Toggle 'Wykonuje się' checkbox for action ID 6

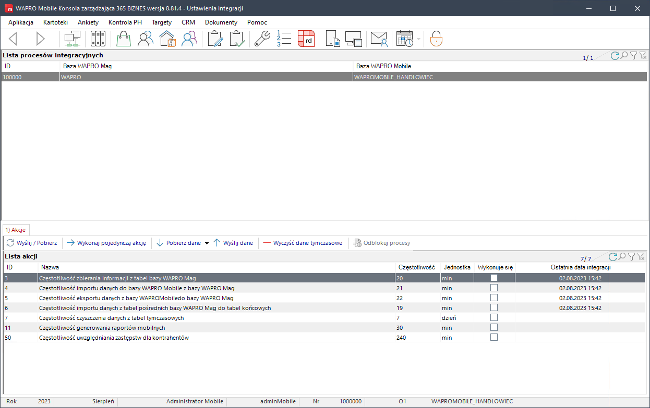click(494, 307)
